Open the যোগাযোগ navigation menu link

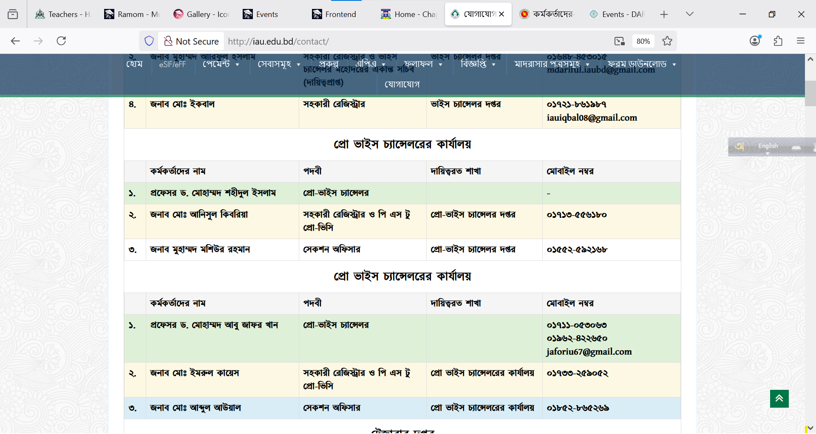tap(402, 85)
